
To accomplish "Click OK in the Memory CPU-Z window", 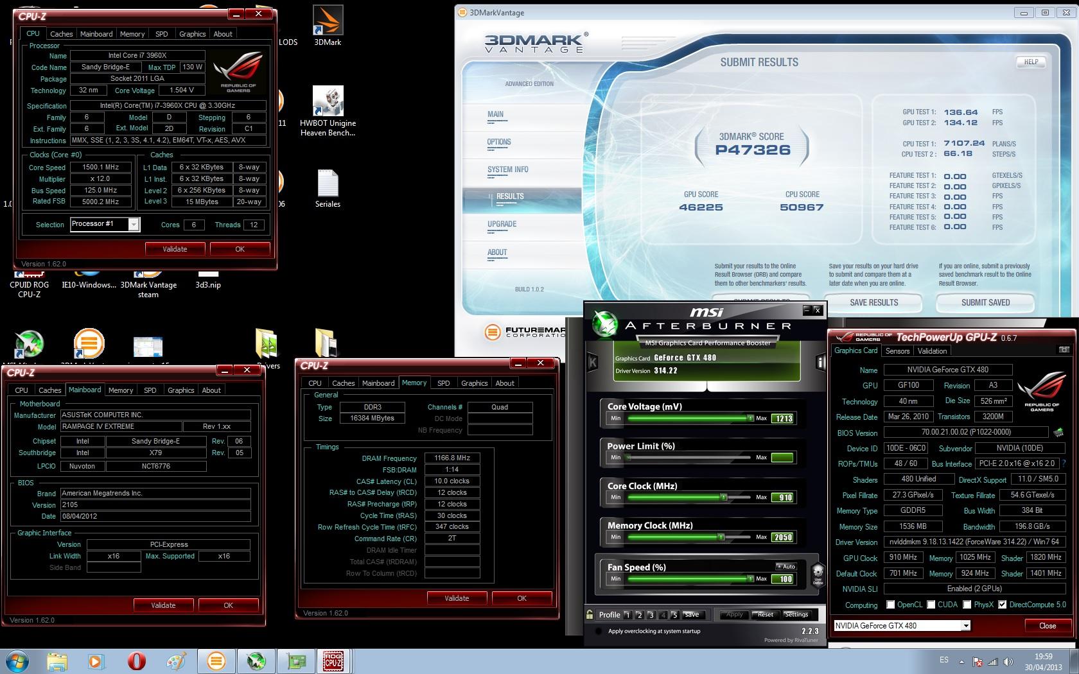I will [522, 598].
